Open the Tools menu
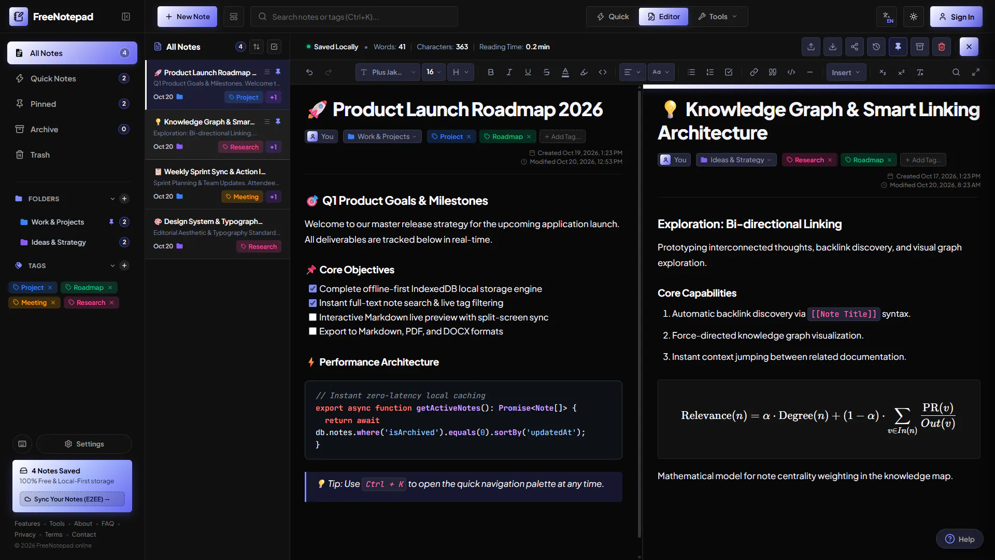 point(718,17)
